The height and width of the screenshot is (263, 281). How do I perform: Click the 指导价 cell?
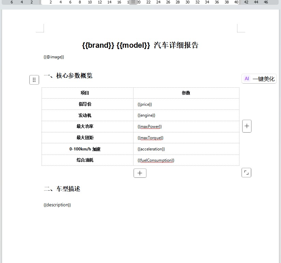point(88,104)
